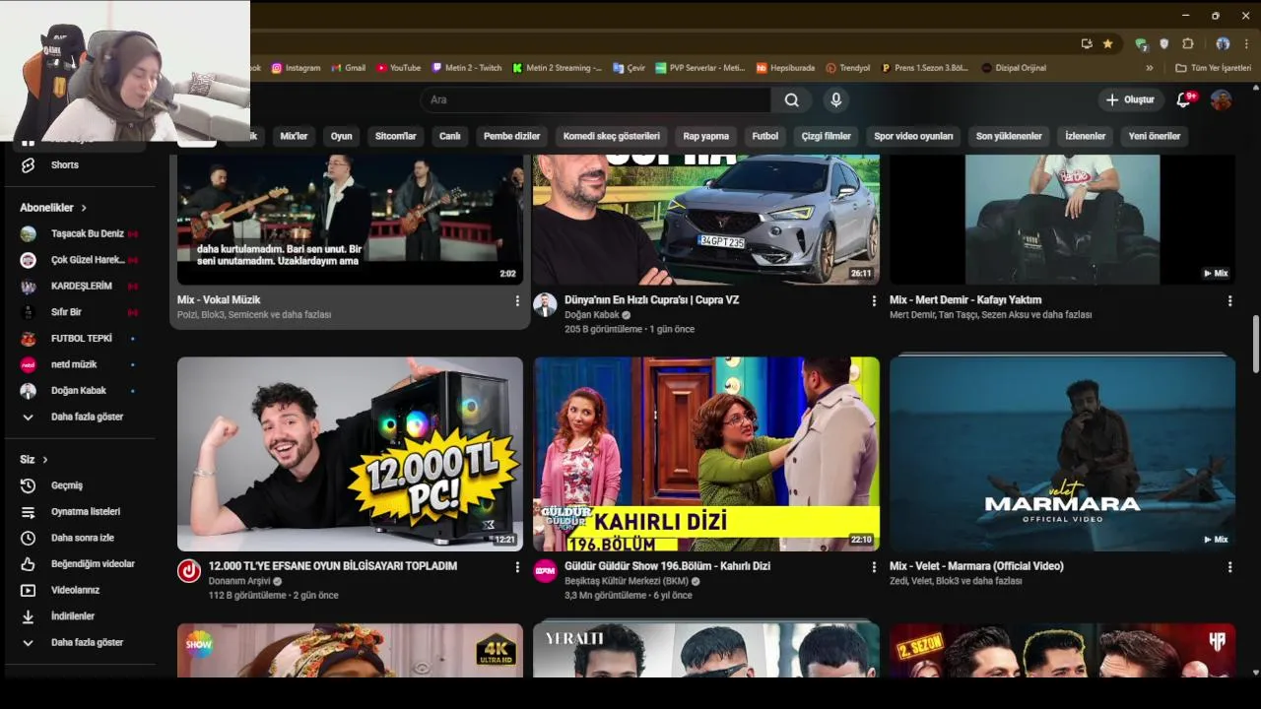Select the Mix'ler filter chip
1261x709 pixels.
click(294, 136)
